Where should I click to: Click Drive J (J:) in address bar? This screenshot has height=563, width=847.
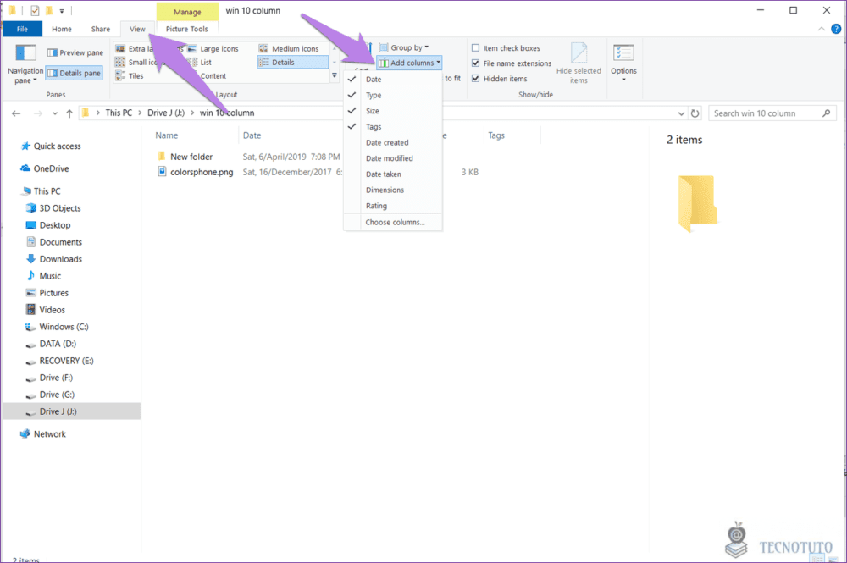166,113
